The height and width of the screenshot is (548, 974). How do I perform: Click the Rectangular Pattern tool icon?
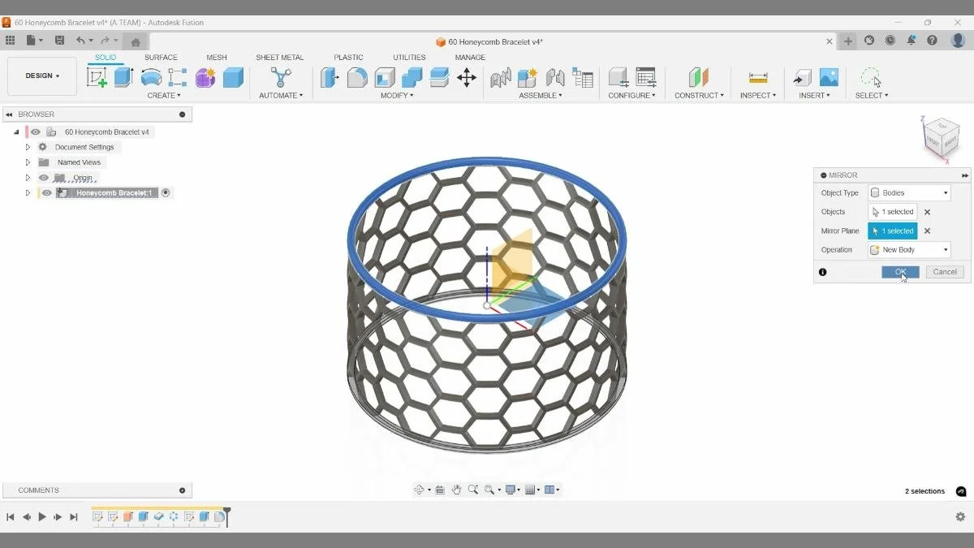pyautogui.click(x=178, y=77)
